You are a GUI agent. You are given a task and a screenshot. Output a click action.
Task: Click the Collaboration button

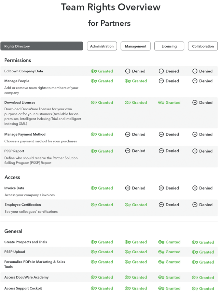point(203,46)
